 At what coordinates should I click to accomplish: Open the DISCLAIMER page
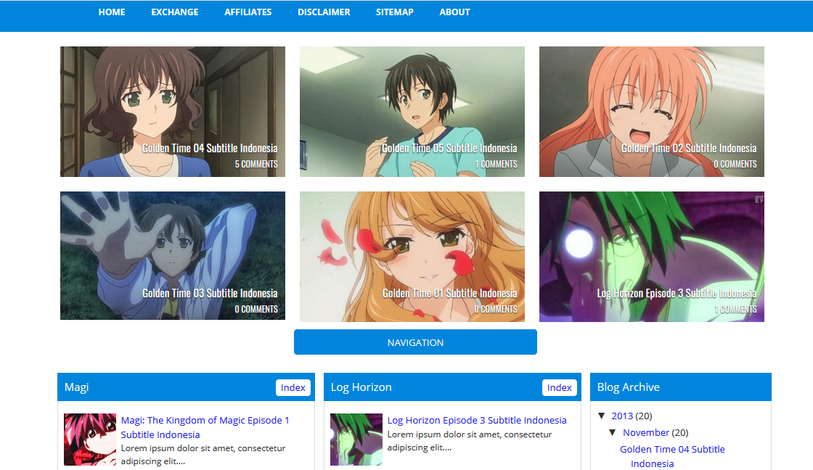(x=324, y=12)
